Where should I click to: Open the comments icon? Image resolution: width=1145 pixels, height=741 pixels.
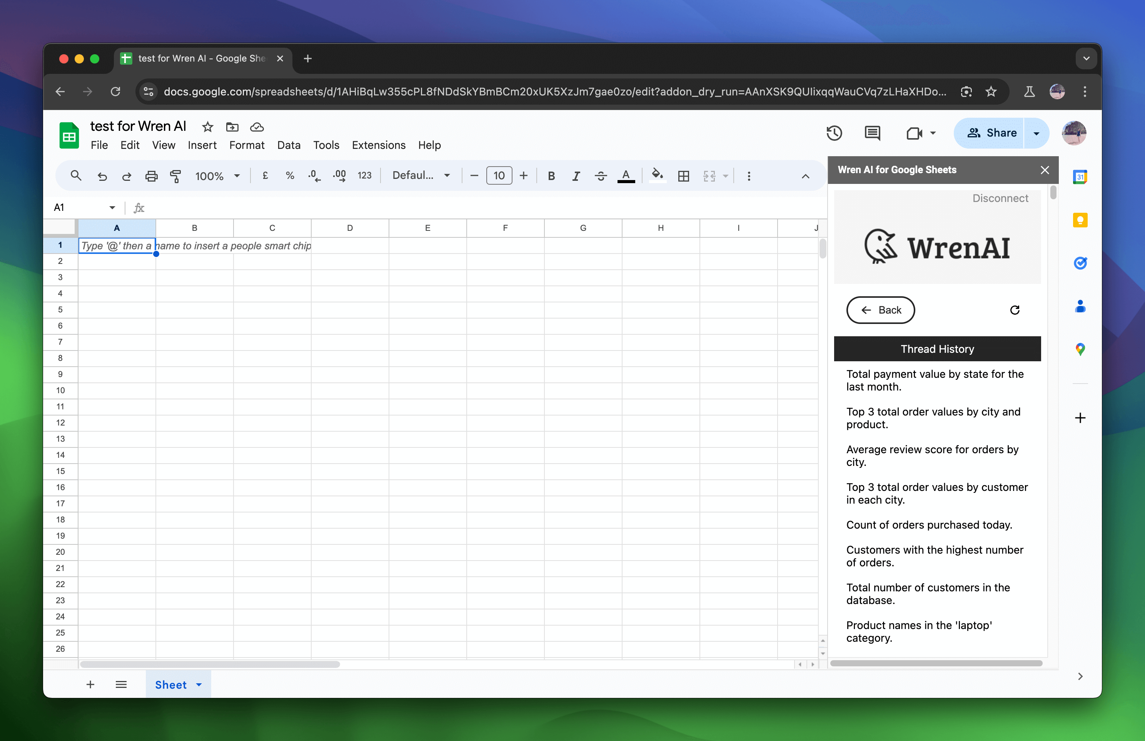coord(872,133)
